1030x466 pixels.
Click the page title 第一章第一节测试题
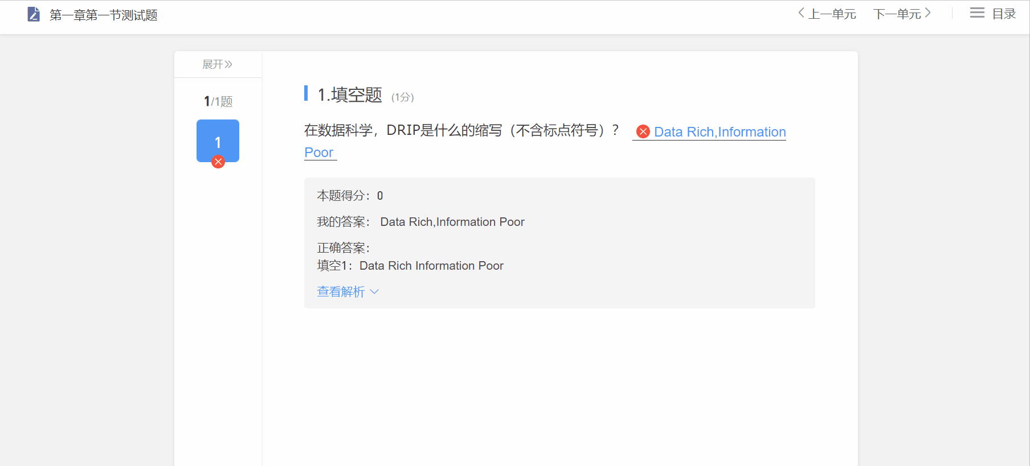[104, 15]
